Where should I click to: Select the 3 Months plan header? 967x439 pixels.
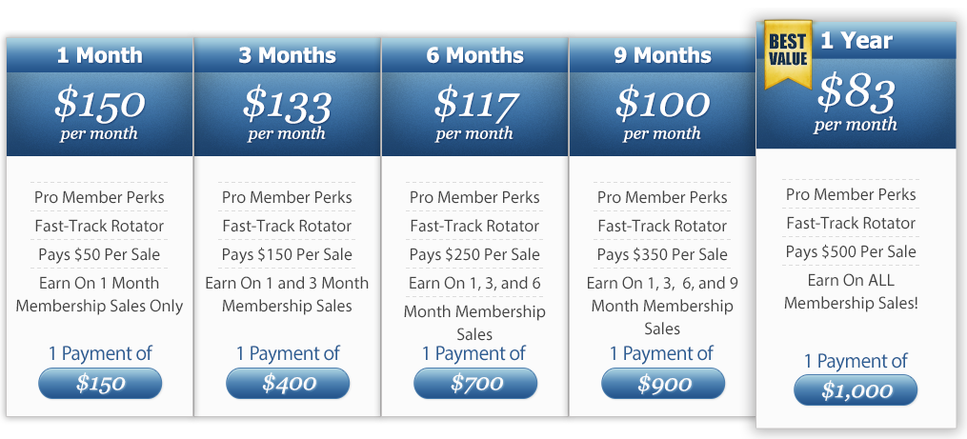click(288, 55)
